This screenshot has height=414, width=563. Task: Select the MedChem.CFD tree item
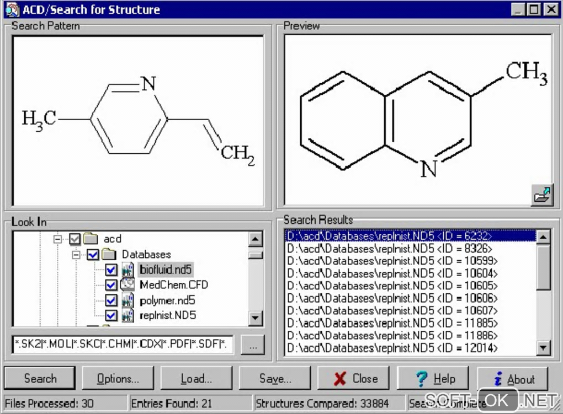tap(174, 285)
